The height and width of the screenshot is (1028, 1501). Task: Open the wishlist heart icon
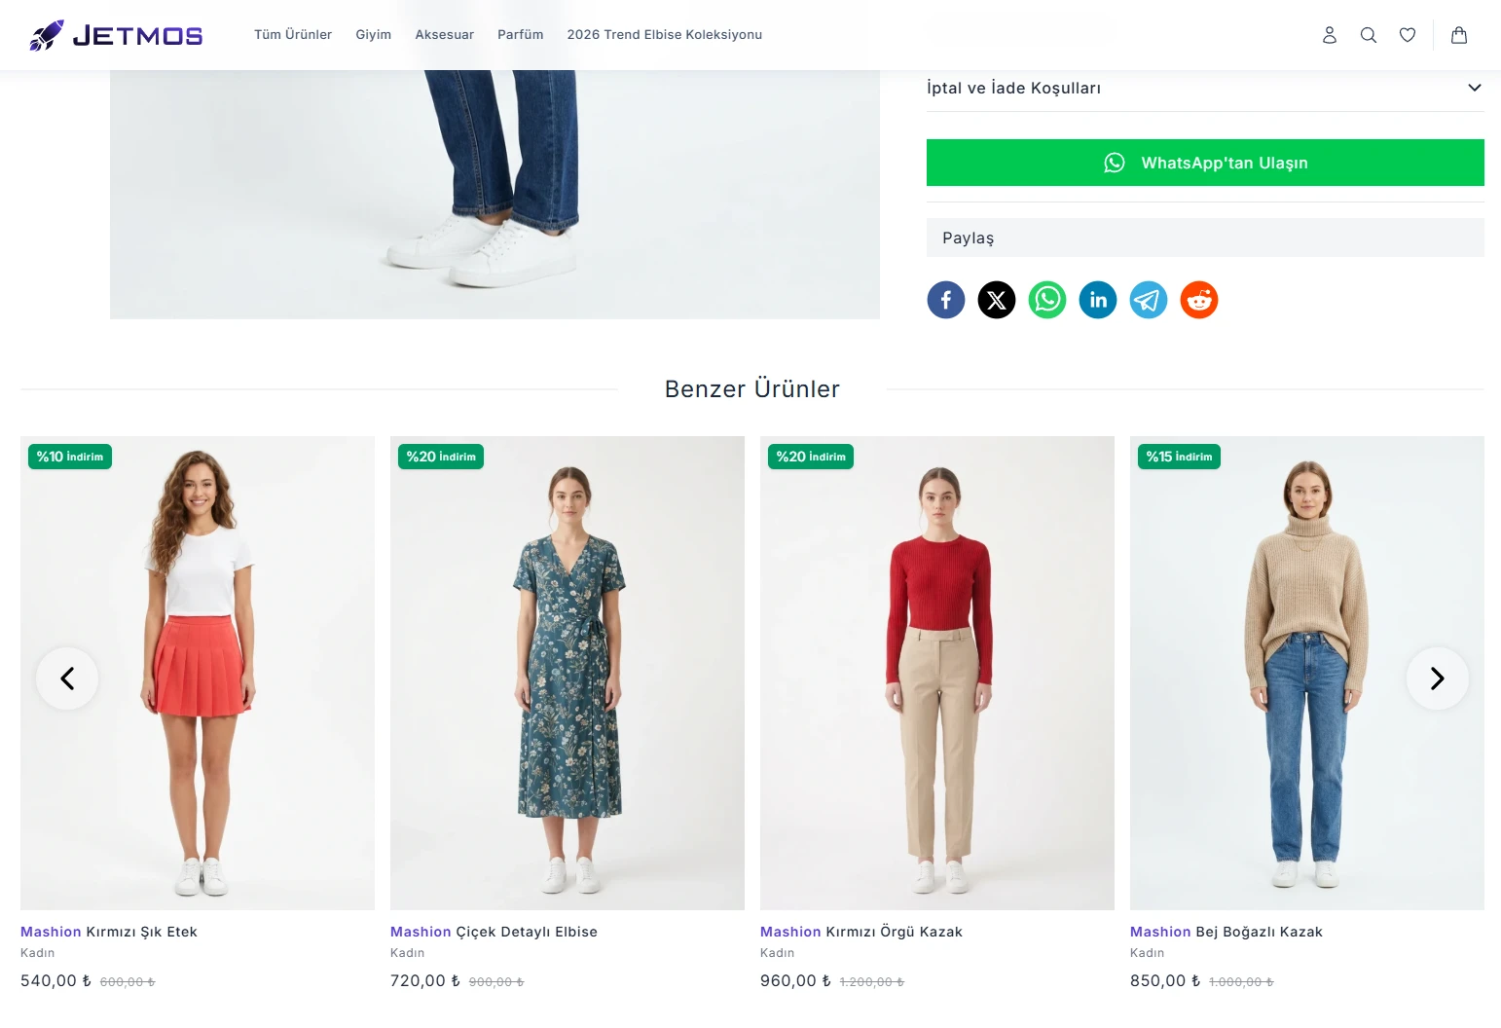(1408, 35)
